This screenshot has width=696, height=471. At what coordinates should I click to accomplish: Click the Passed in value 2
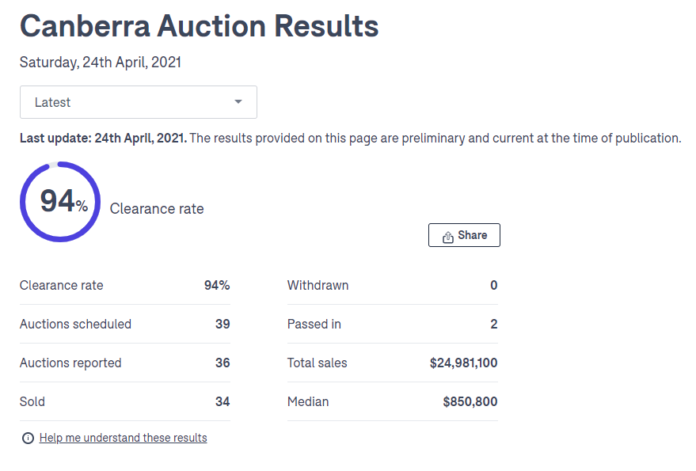tap(494, 324)
